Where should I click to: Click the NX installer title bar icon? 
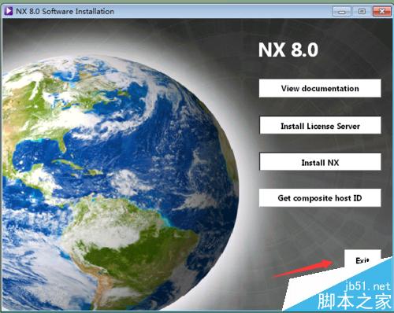click(8, 11)
